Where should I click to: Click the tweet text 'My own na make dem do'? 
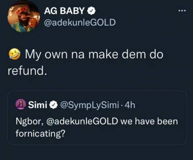94,55
